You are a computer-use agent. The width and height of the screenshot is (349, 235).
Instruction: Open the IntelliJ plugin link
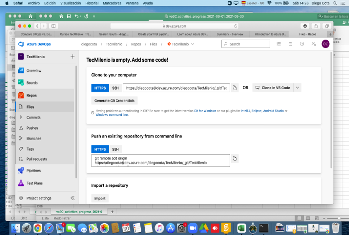point(246,111)
